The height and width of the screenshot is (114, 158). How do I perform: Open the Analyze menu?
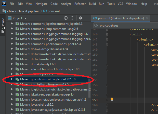(66, 4)
